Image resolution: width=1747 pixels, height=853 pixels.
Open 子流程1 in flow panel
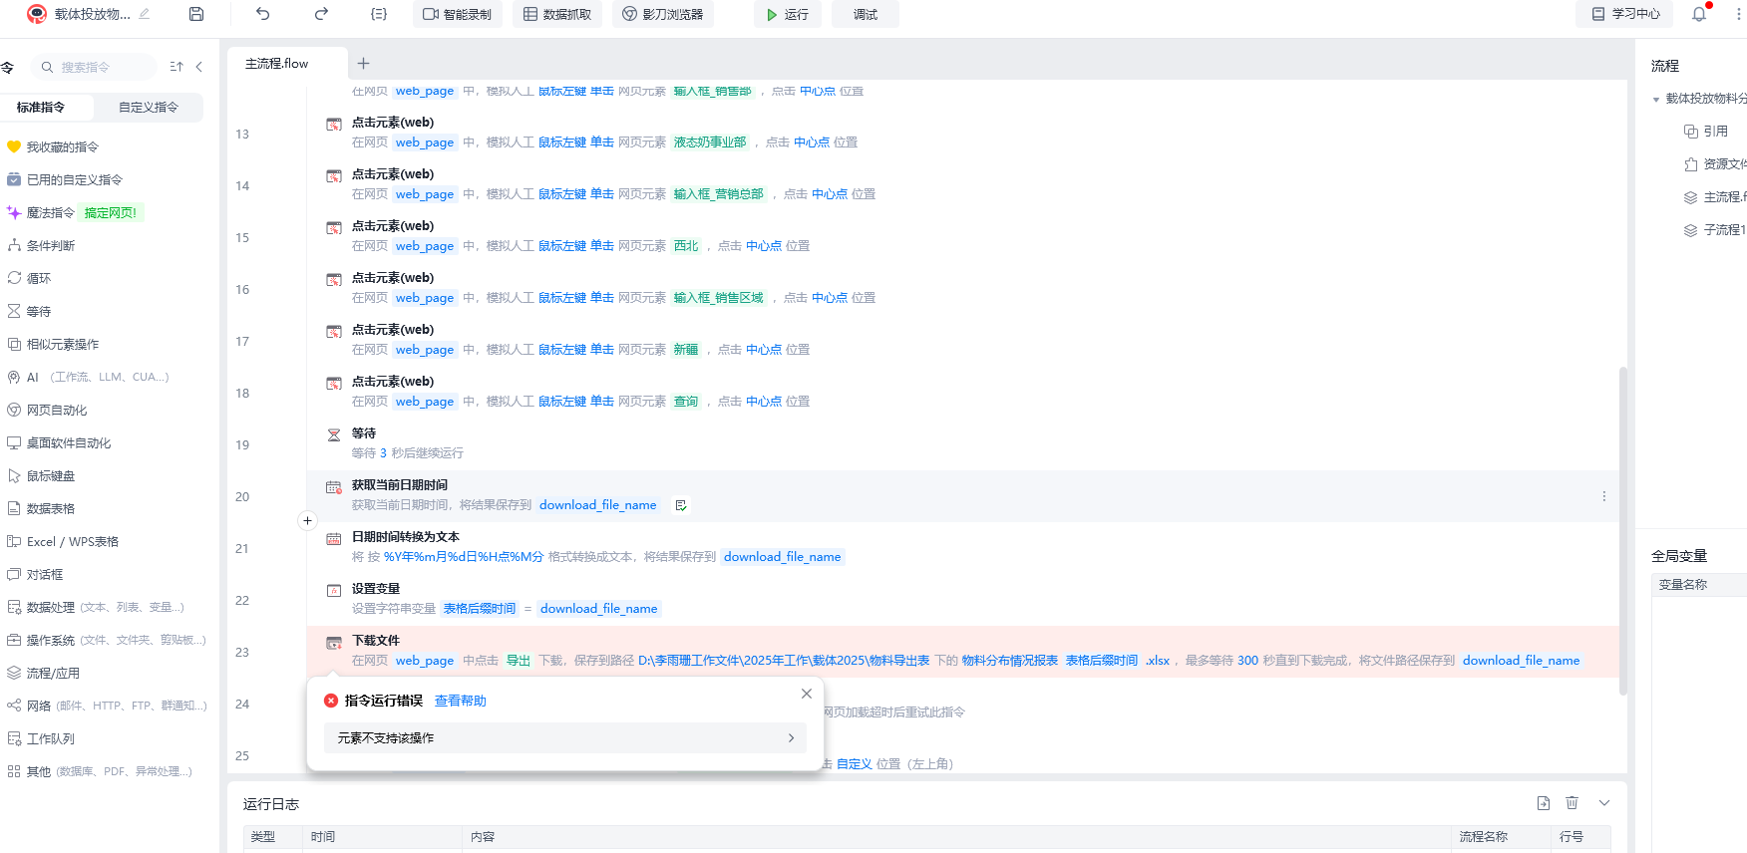coord(1715,229)
